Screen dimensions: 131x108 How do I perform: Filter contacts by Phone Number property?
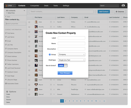(x=11, y=60)
